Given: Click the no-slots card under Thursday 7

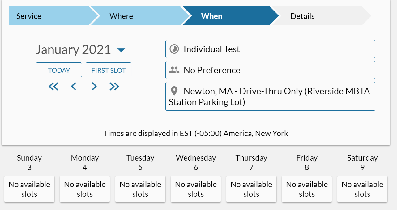Looking at the screenshot, I should (x=251, y=189).
